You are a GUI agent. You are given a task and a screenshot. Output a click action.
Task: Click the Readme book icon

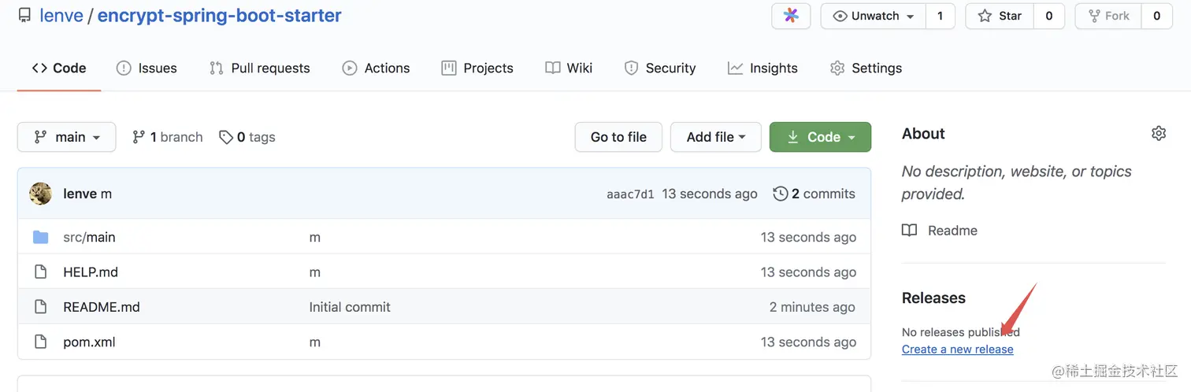click(910, 231)
